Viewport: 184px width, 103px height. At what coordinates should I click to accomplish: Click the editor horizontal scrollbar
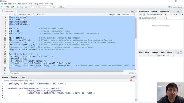[66, 71]
